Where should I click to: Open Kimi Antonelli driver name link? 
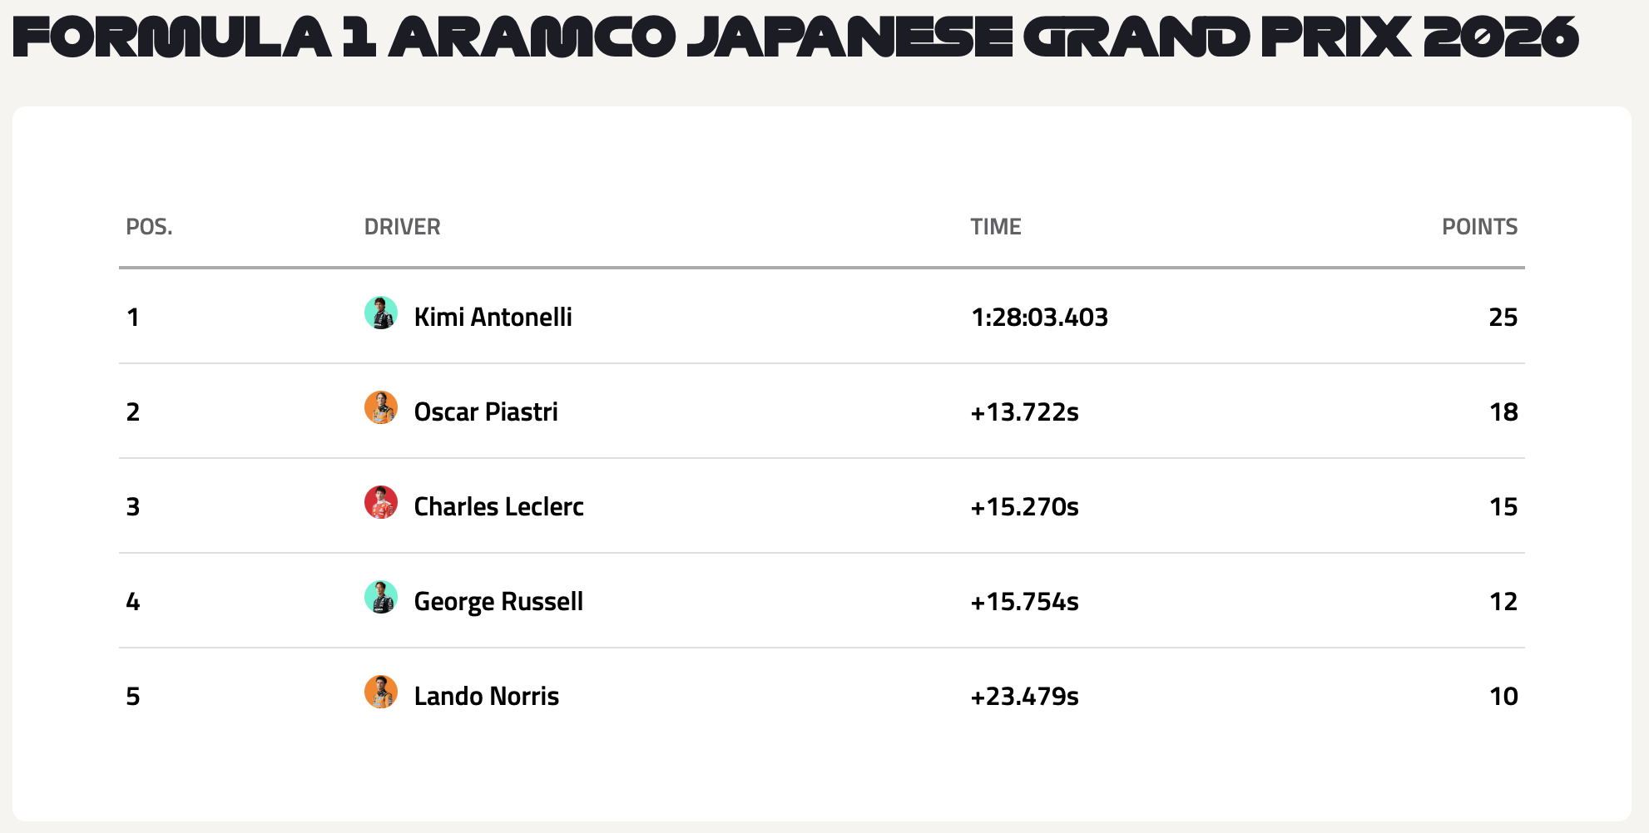[x=493, y=317]
